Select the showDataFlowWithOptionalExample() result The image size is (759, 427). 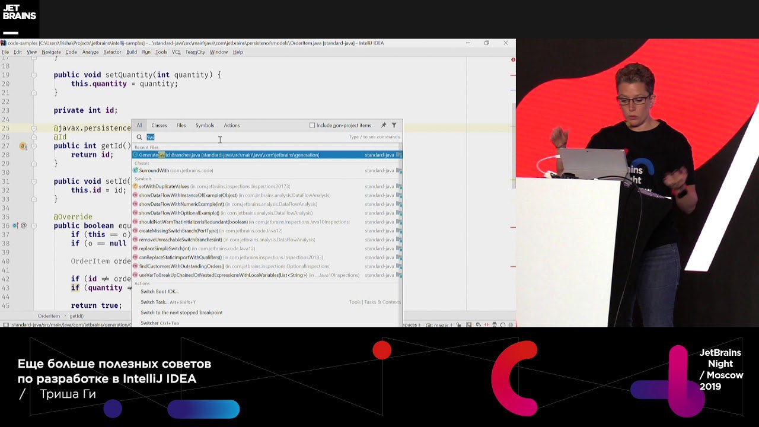(x=267, y=213)
